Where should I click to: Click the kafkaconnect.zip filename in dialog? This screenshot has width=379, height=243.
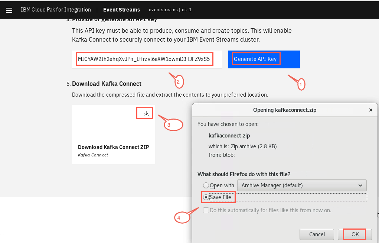pyautogui.click(x=229, y=136)
